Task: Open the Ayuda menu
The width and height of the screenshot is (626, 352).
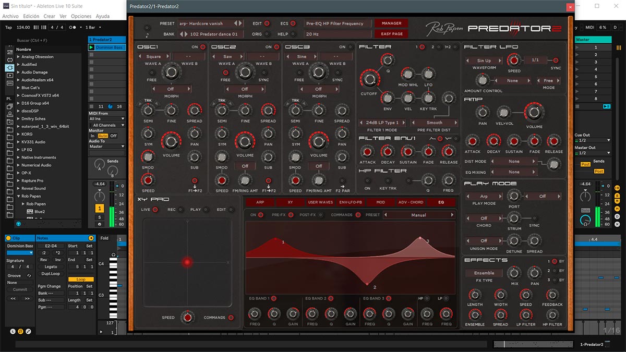Action: tap(103, 16)
